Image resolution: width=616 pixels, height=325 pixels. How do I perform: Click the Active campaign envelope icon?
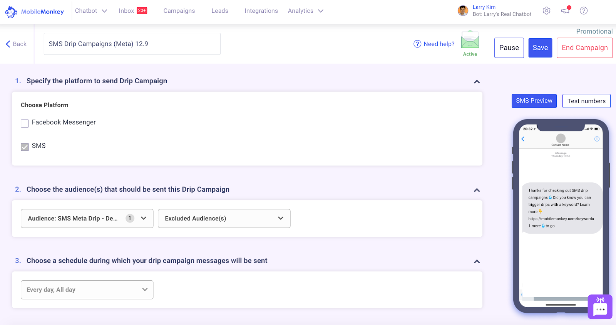tap(470, 39)
